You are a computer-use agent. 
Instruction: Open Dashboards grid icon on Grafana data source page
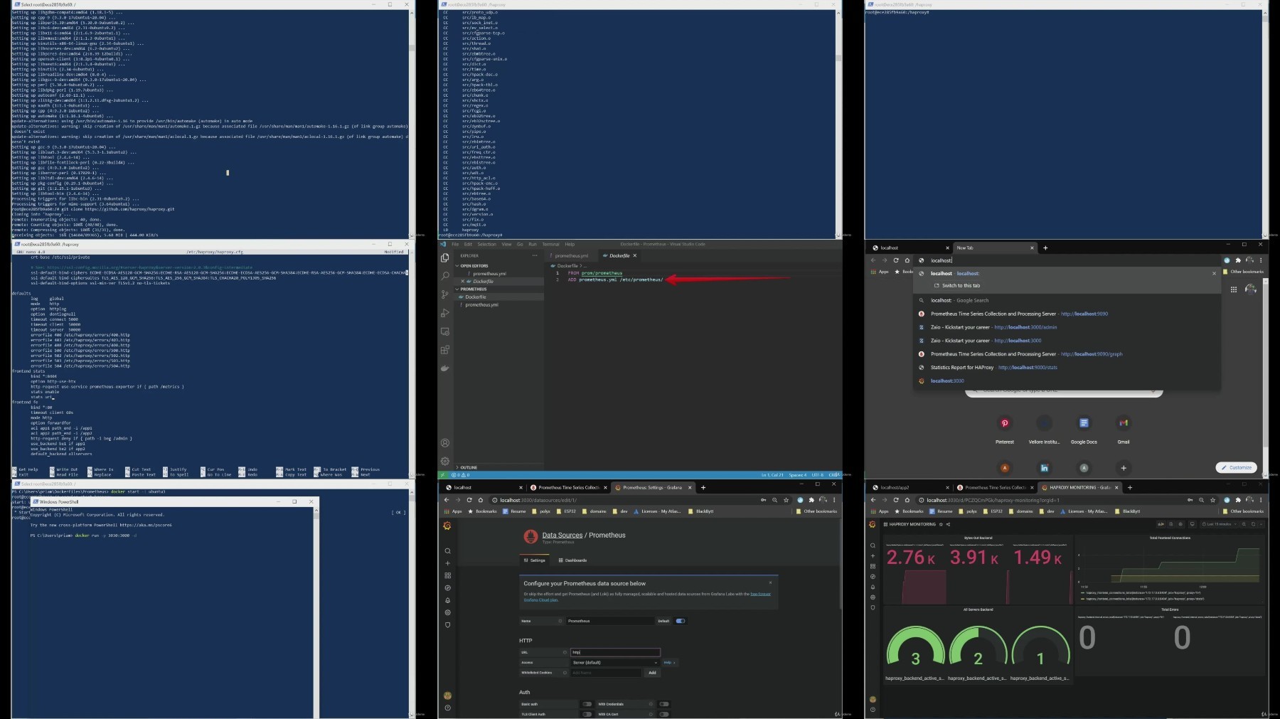(447, 575)
